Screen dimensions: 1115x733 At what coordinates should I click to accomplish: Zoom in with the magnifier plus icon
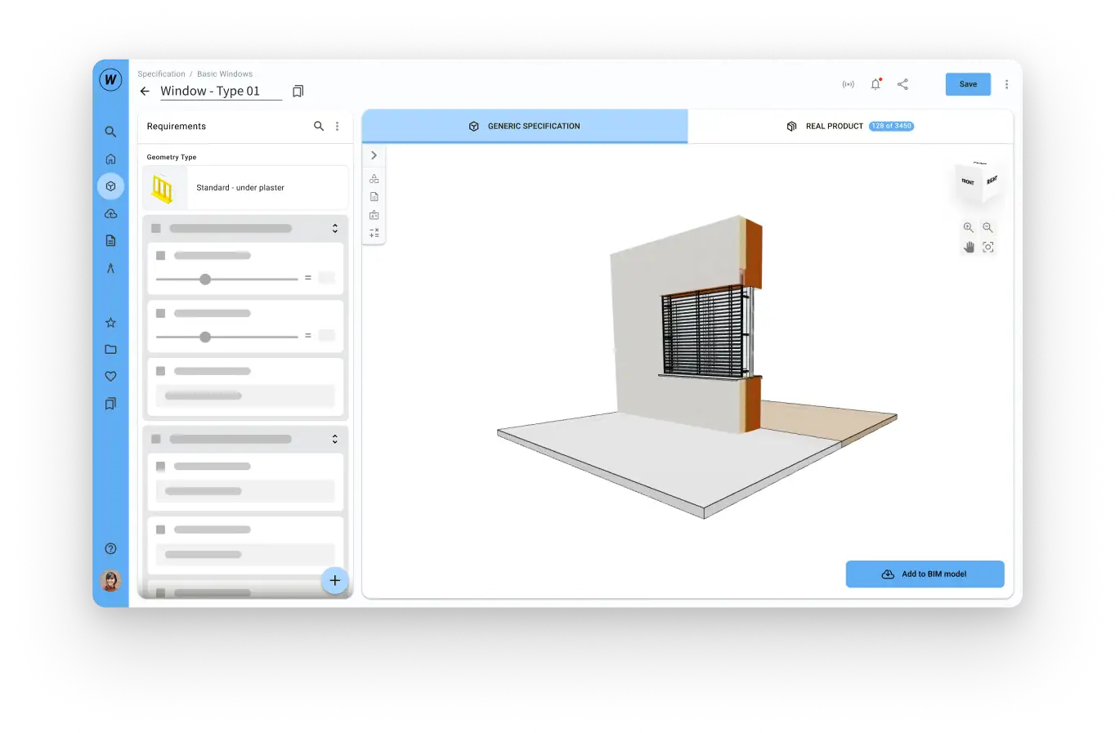pos(969,228)
